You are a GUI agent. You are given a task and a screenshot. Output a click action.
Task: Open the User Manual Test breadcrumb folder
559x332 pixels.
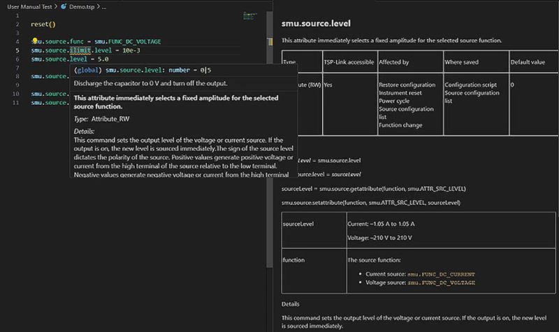click(30, 6)
